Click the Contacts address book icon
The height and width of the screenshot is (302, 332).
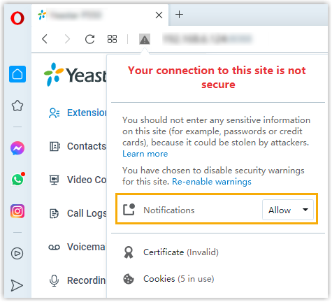(x=55, y=146)
